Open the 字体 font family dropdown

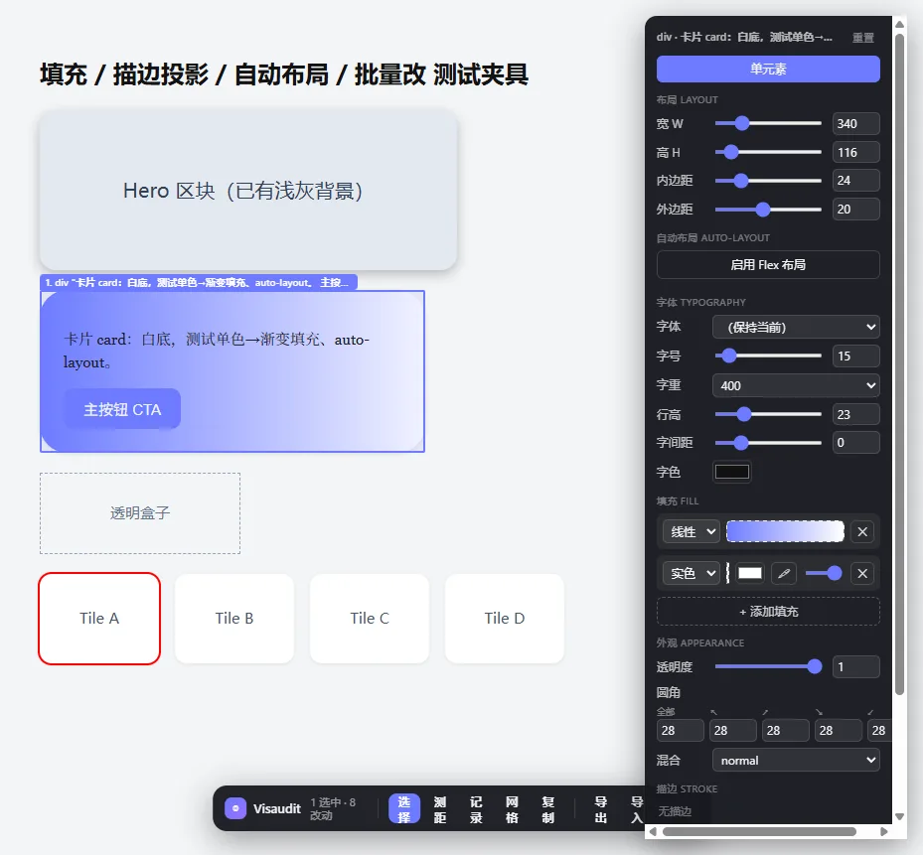tap(796, 327)
